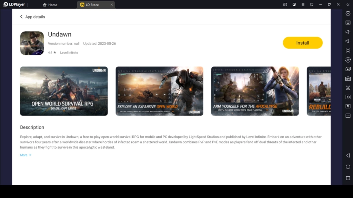Open the Open World Survival RPG screenshot
This screenshot has width=353, height=198.
[64, 91]
